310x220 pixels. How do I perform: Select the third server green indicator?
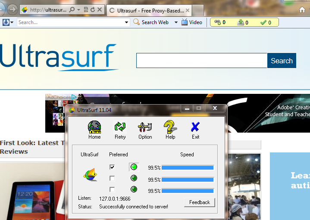pyautogui.click(x=134, y=189)
